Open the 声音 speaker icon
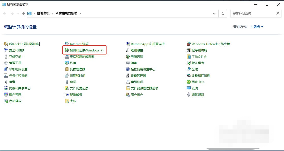284x151 pixels. [6, 82]
